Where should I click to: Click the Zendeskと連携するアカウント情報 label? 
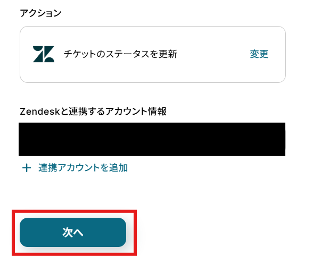click(x=93, y=112)
